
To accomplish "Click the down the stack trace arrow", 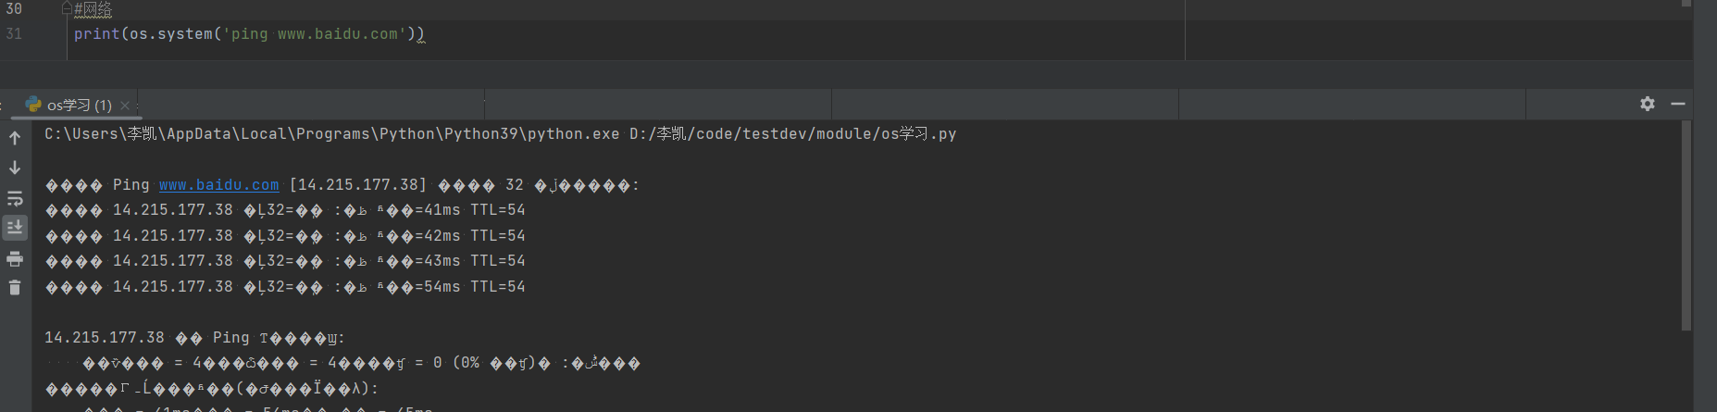I will coord(15,168).
